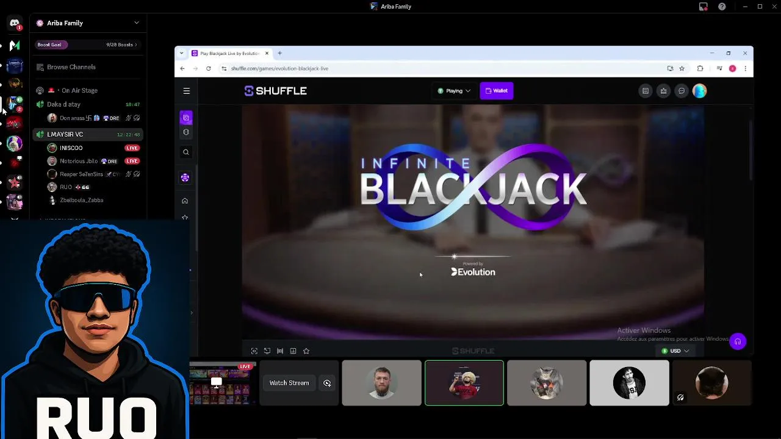
Task: Open USD currency dropdown
Action: click(675, 351)
